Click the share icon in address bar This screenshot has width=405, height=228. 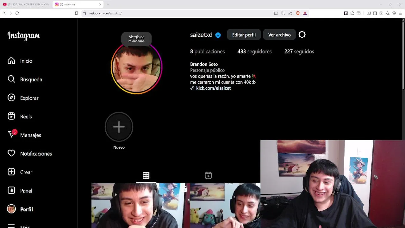coord(290,13)
